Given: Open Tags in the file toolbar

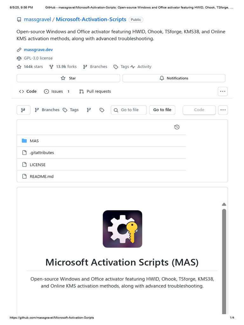Looking at the screenshot, I should pyautogui.click(x=74, y=110).
